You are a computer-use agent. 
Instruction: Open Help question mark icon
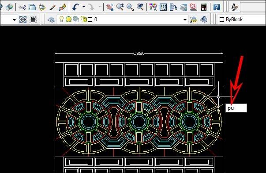point(217,7)
